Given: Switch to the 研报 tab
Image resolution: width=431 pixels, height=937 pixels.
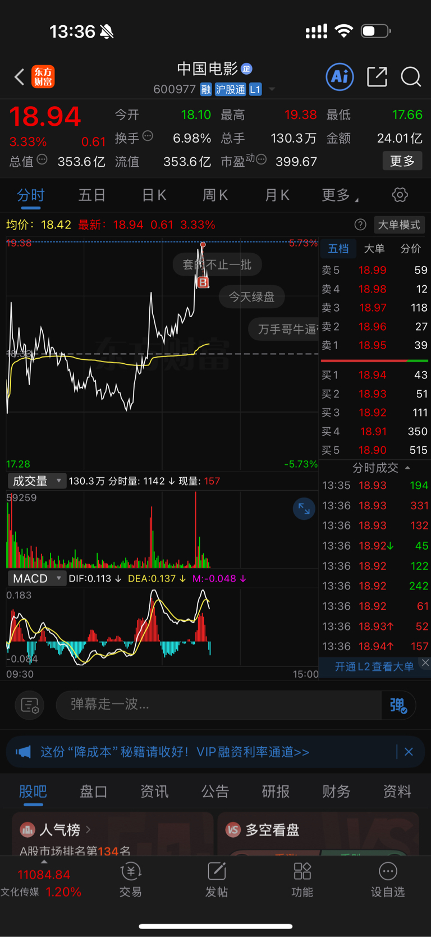Looking at the screenshot, I should 276,792.
